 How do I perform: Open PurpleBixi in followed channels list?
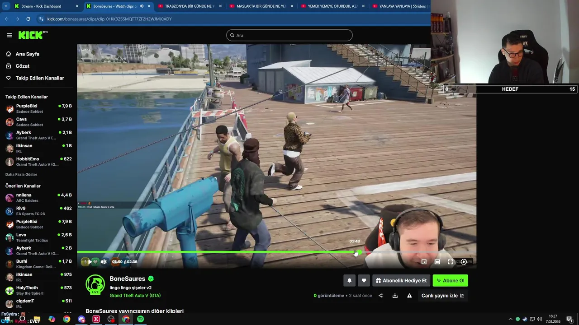pyautogui.click(x=38, y=109)
